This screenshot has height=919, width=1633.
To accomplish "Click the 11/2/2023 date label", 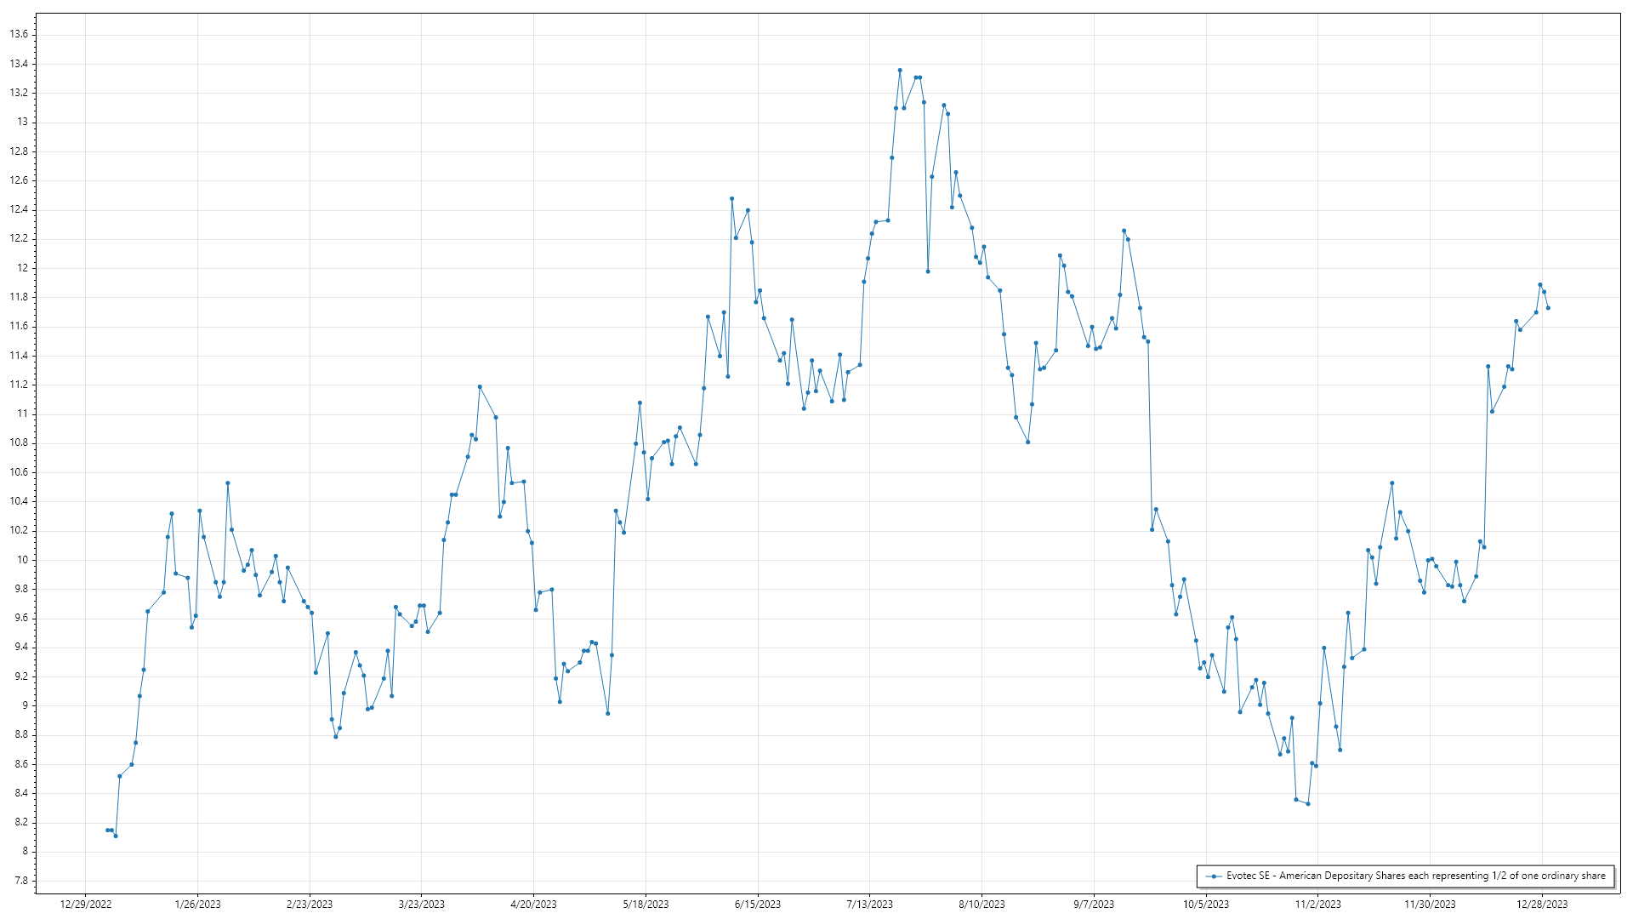I will coord(1317,905).
